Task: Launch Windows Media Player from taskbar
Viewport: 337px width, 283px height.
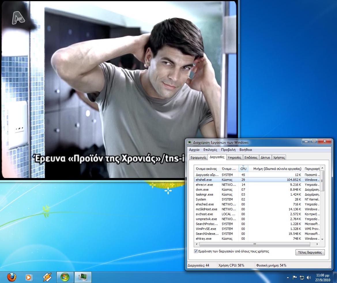Action: (x=29, y=277)
